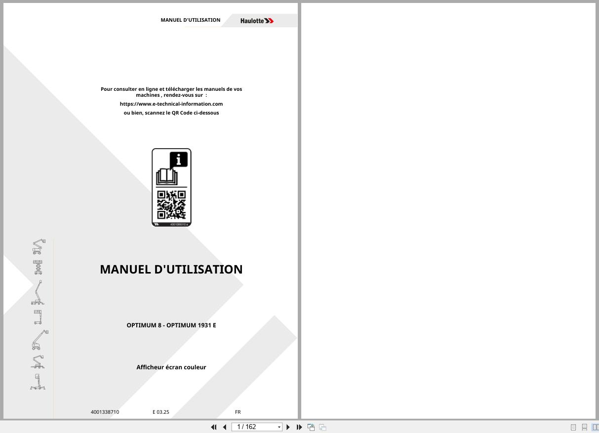Go to the next page
Screen dimensions: 599x433
click(288, 427)
